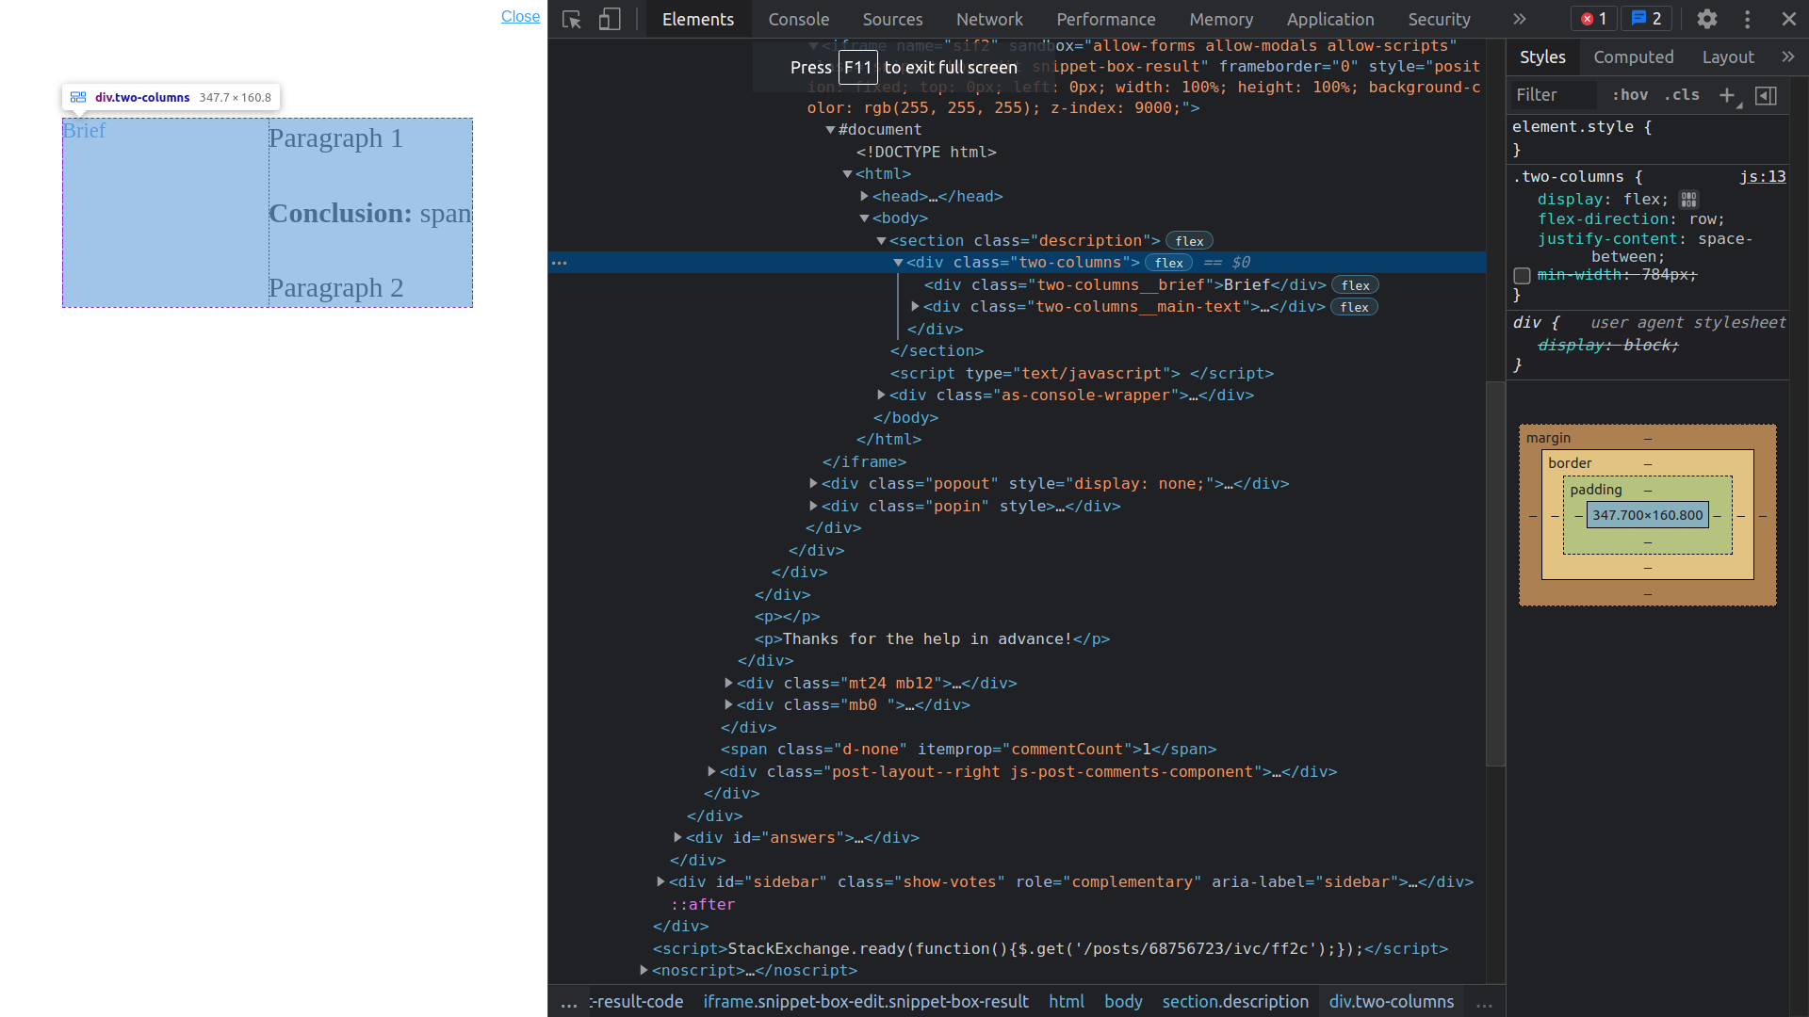Toggle the device toolbar icon

pos(610,19)
